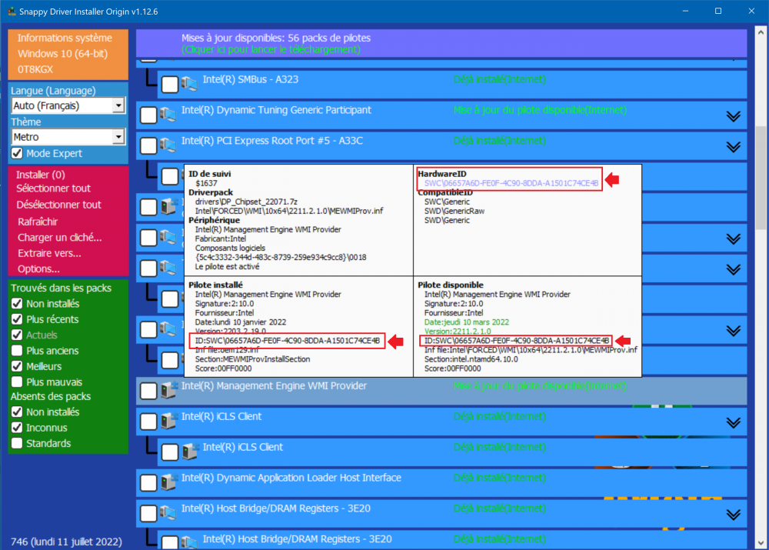This screenshot has width=769, height=550.
Task: Open Charger un cliché...
Action: coord(60,238)
